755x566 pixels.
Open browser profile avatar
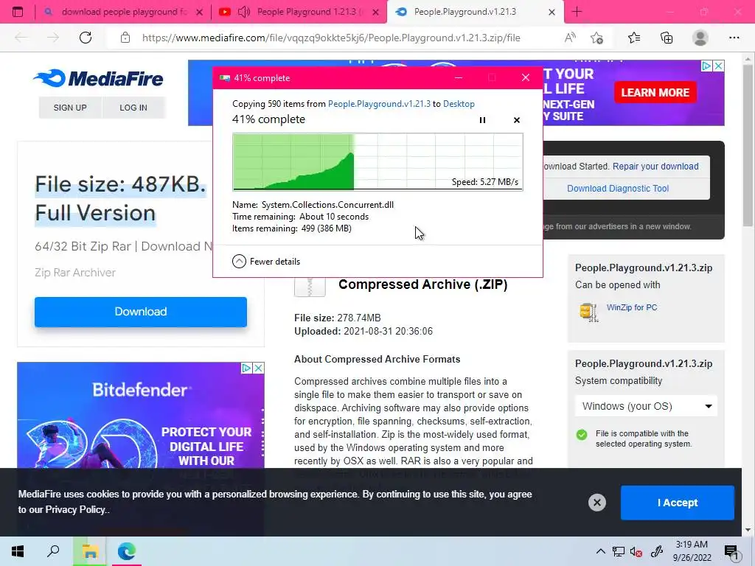click(x=700, y=38)
